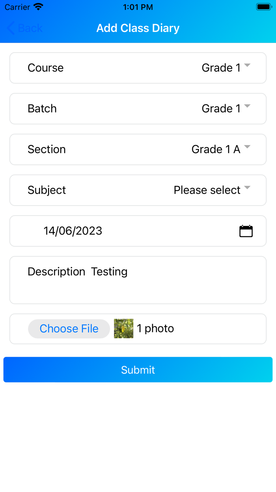Tap the time display 1:01 PM

pyautogui.click(x=138, y=7)
